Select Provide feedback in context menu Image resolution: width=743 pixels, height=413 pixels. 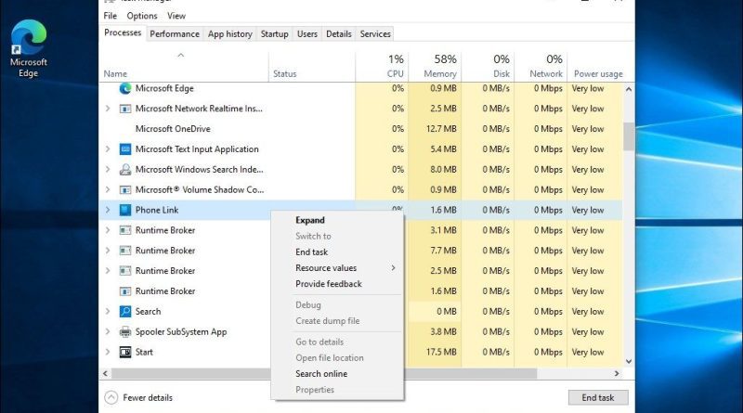click(x=338, y=284)
